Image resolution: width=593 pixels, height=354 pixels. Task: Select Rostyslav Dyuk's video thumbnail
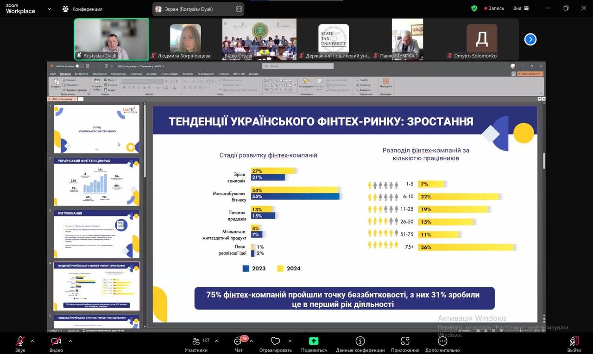pos(111,39)
